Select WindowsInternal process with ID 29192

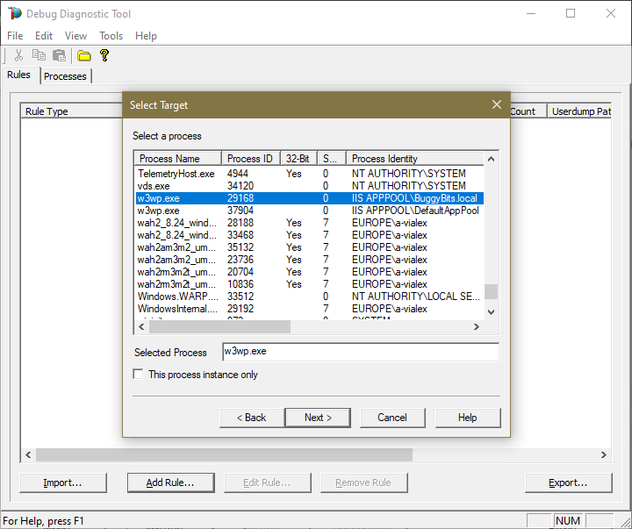(x=310, y=309)
